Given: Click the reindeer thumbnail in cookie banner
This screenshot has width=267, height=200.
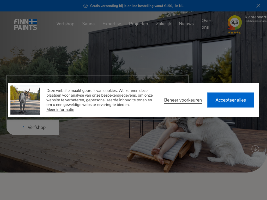Looking at the screenshot, I should pos(25,100).
